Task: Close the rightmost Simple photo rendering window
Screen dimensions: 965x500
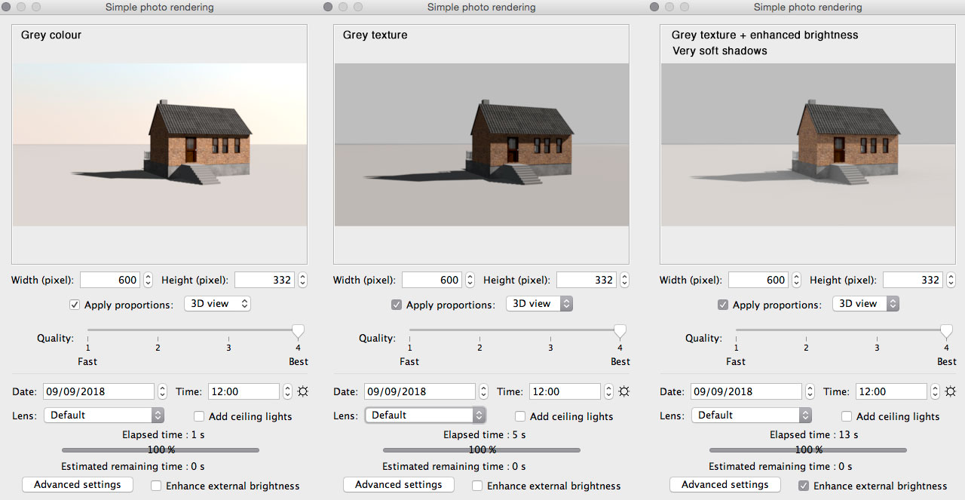Action: pyautogui.click(x=653, y=7)
